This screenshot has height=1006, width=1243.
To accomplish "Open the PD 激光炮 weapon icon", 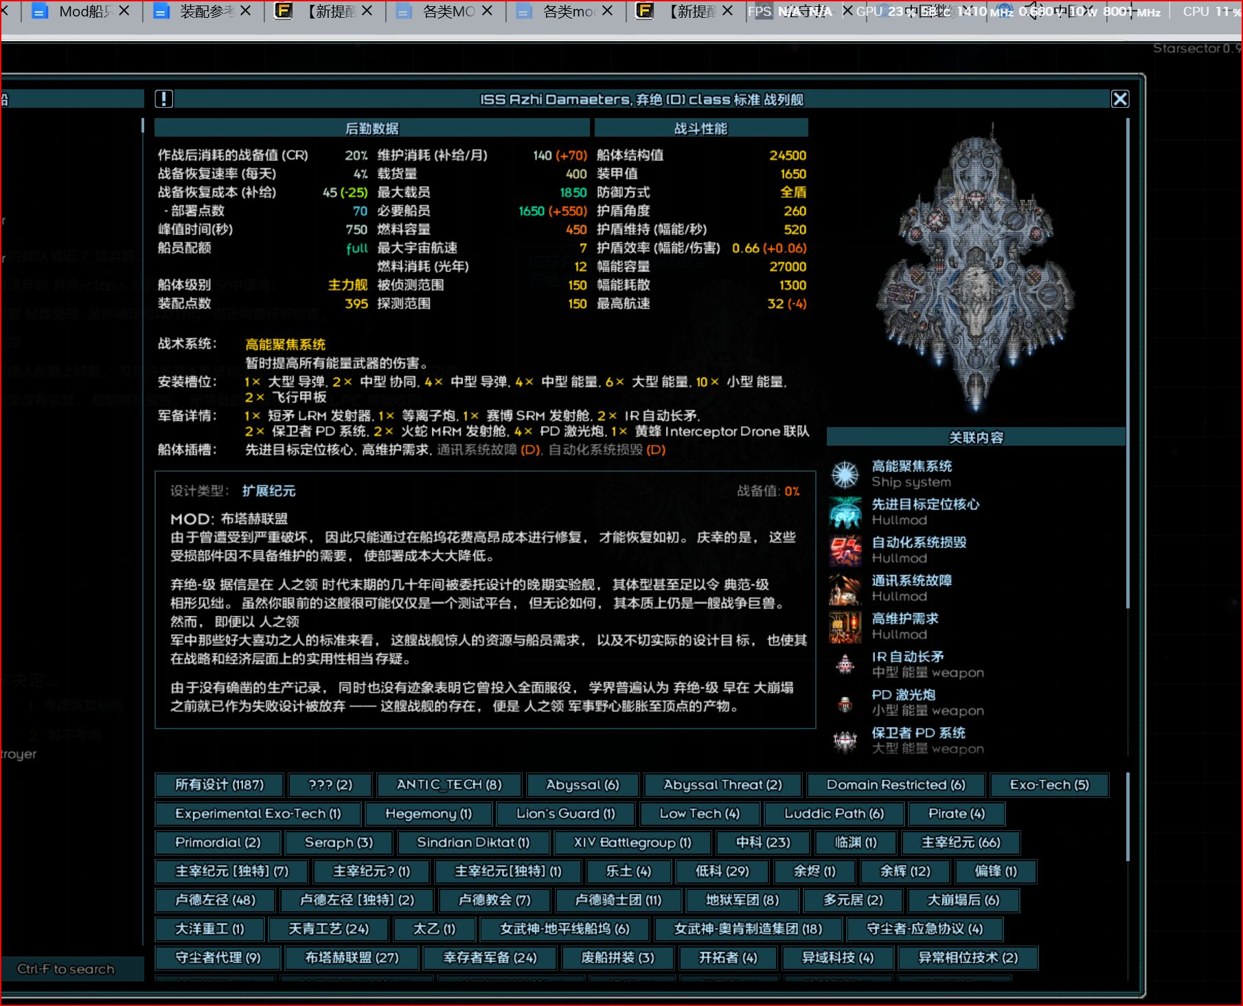I will tap(845, 702).
